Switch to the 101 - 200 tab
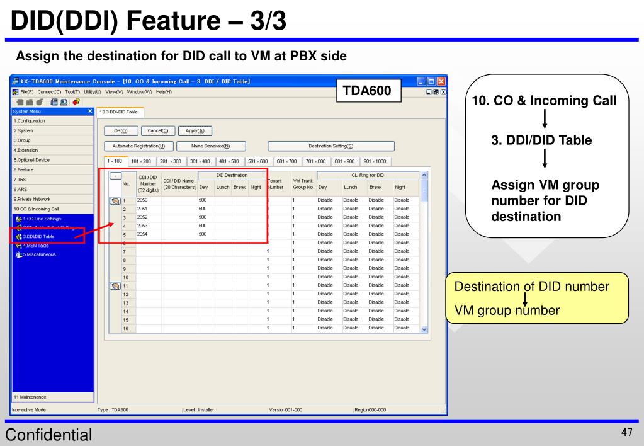The image size is (644, 446). coord(141,161)
